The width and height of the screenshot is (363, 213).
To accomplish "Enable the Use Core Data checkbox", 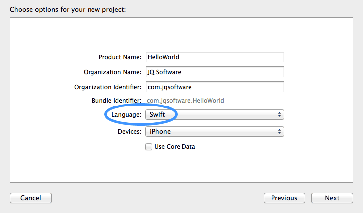I will coord(148,147).
